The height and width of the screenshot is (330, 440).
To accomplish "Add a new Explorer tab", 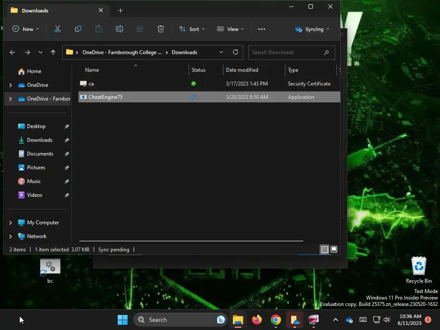I will tap(120, 11).
